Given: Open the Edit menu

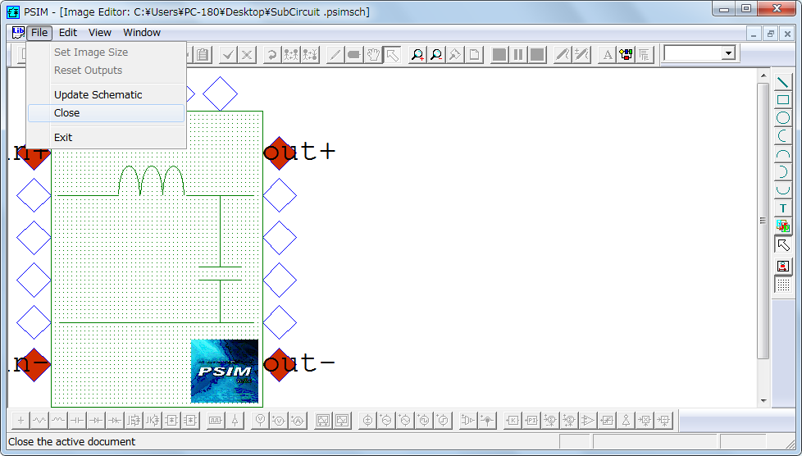Looking at the screenshot, I should click(68, 32).
